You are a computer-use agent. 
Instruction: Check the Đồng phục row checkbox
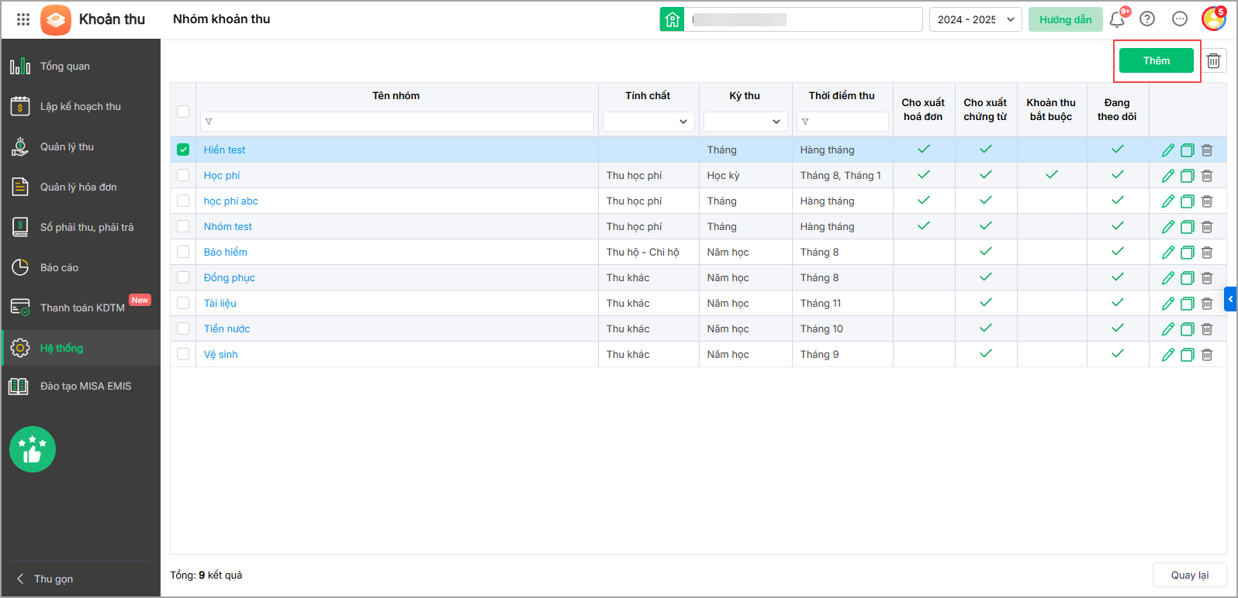coord(183,277)
